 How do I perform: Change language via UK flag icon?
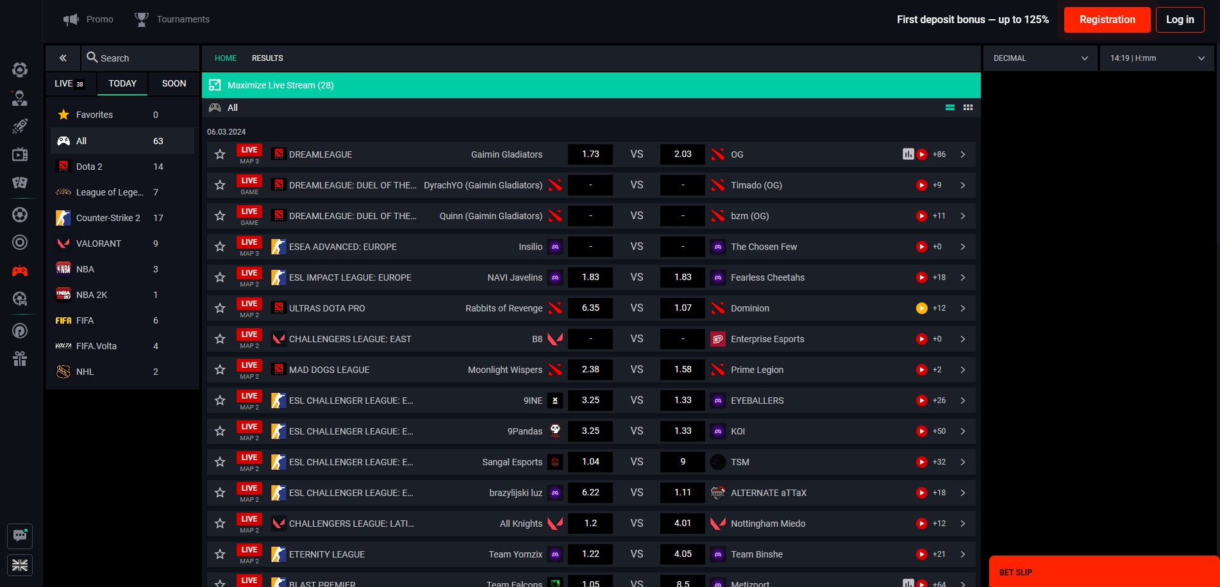pyautogui.click(x=20, y=565)
